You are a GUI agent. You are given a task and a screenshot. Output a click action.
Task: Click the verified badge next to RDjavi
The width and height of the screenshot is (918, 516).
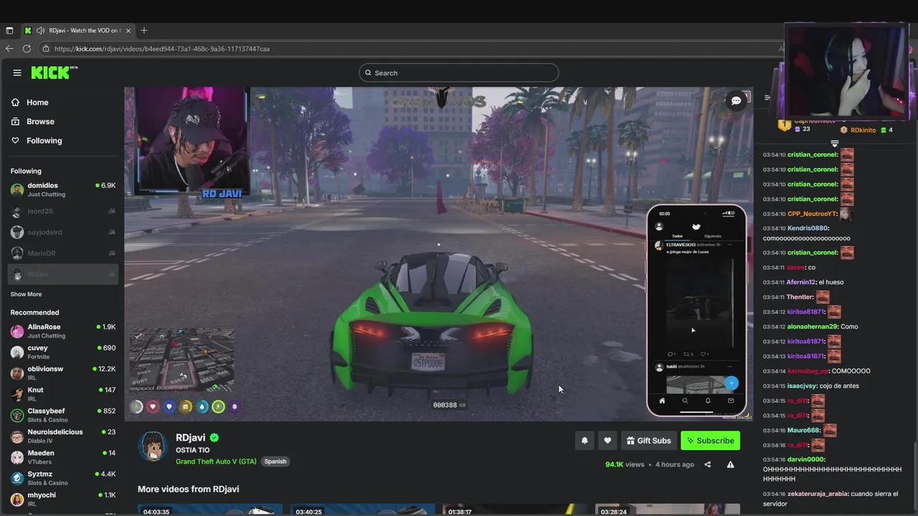(x=214, y=438)
